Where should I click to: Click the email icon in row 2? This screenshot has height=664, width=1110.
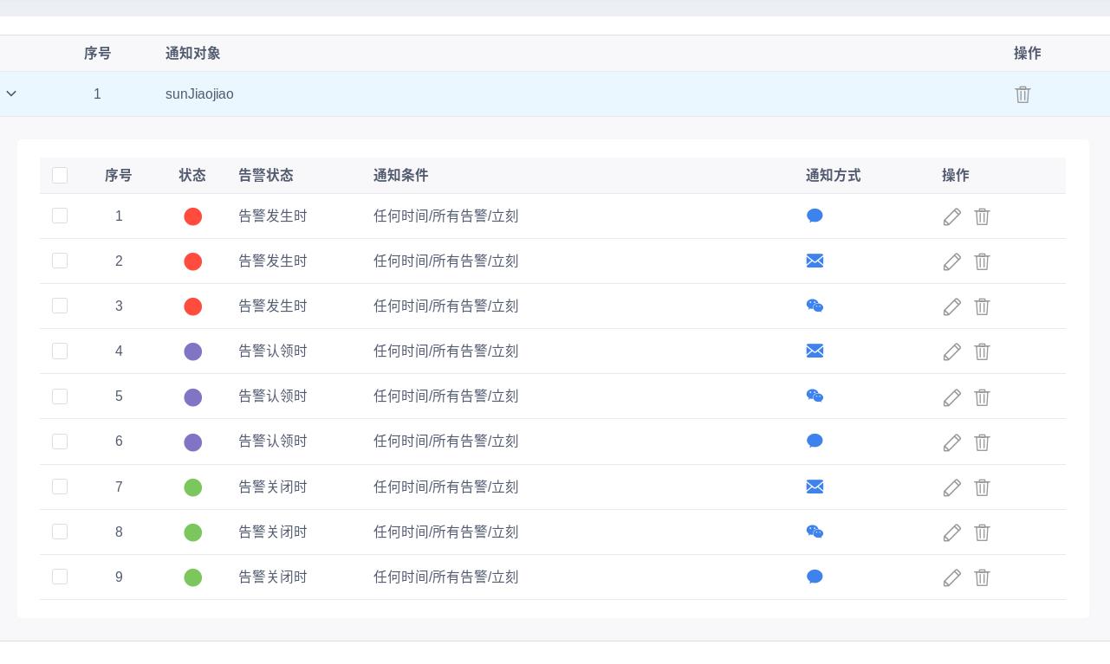815,261
